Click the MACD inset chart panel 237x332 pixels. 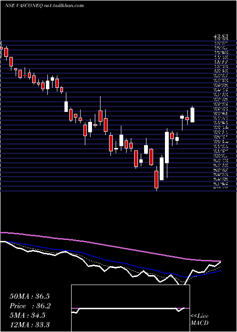(x=130, y=308)
